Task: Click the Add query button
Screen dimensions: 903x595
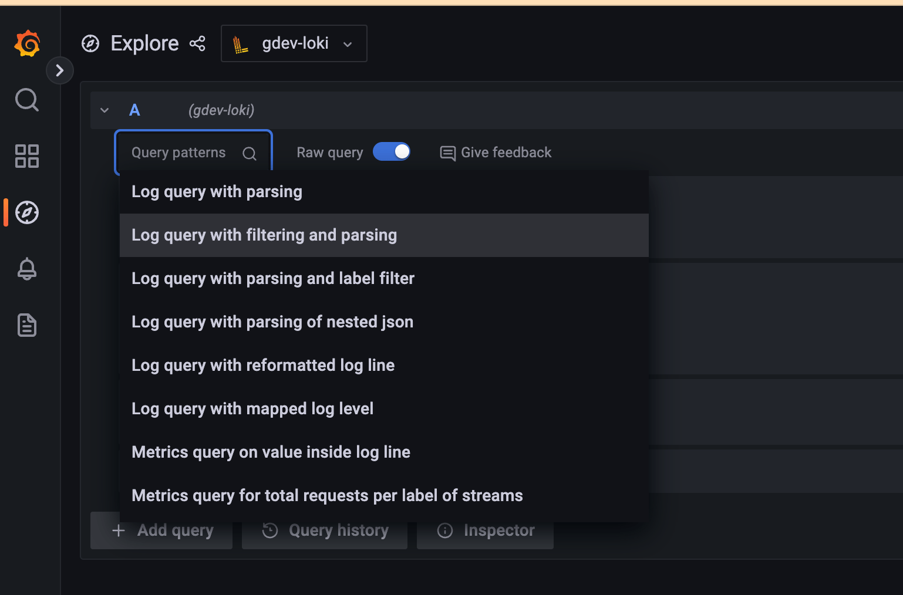Action: (x=161, y=530)
